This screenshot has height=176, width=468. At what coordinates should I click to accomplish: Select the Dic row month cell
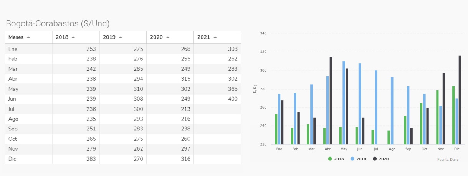click(13, 158)
